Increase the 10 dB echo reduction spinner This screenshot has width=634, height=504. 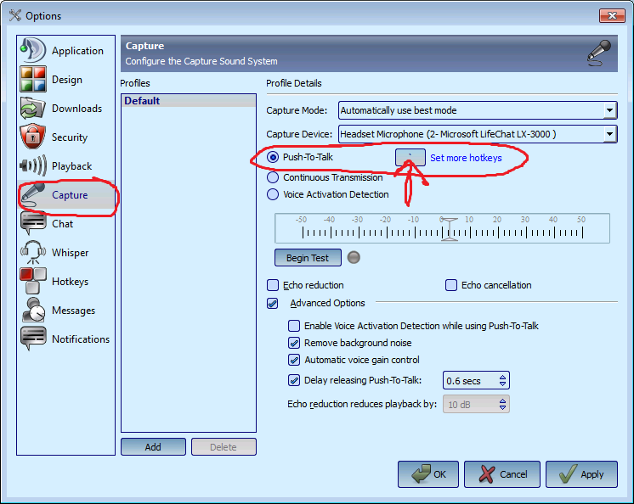tap(502, 401)
